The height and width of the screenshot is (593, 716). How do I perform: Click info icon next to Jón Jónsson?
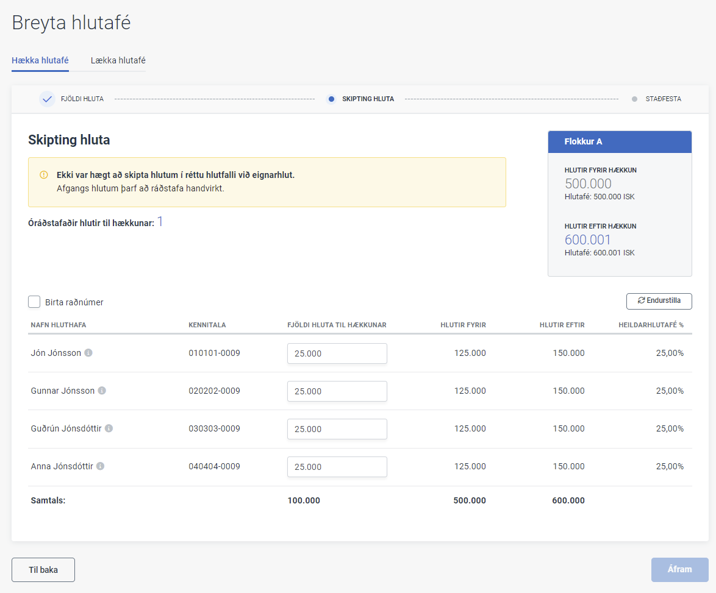coord(88,353)
